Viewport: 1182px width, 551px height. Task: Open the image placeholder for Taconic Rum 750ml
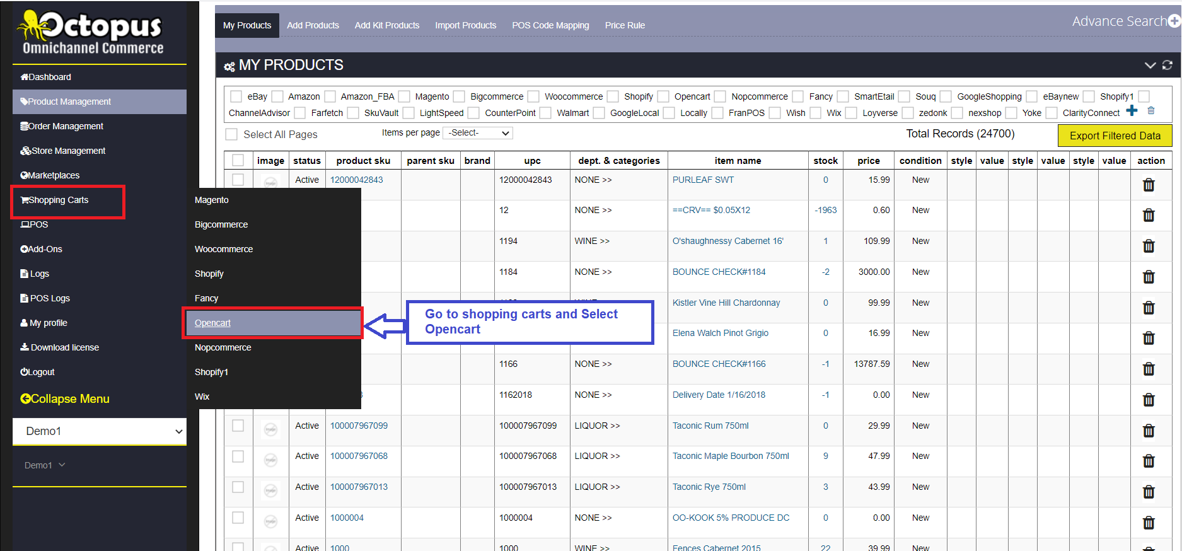270,430
